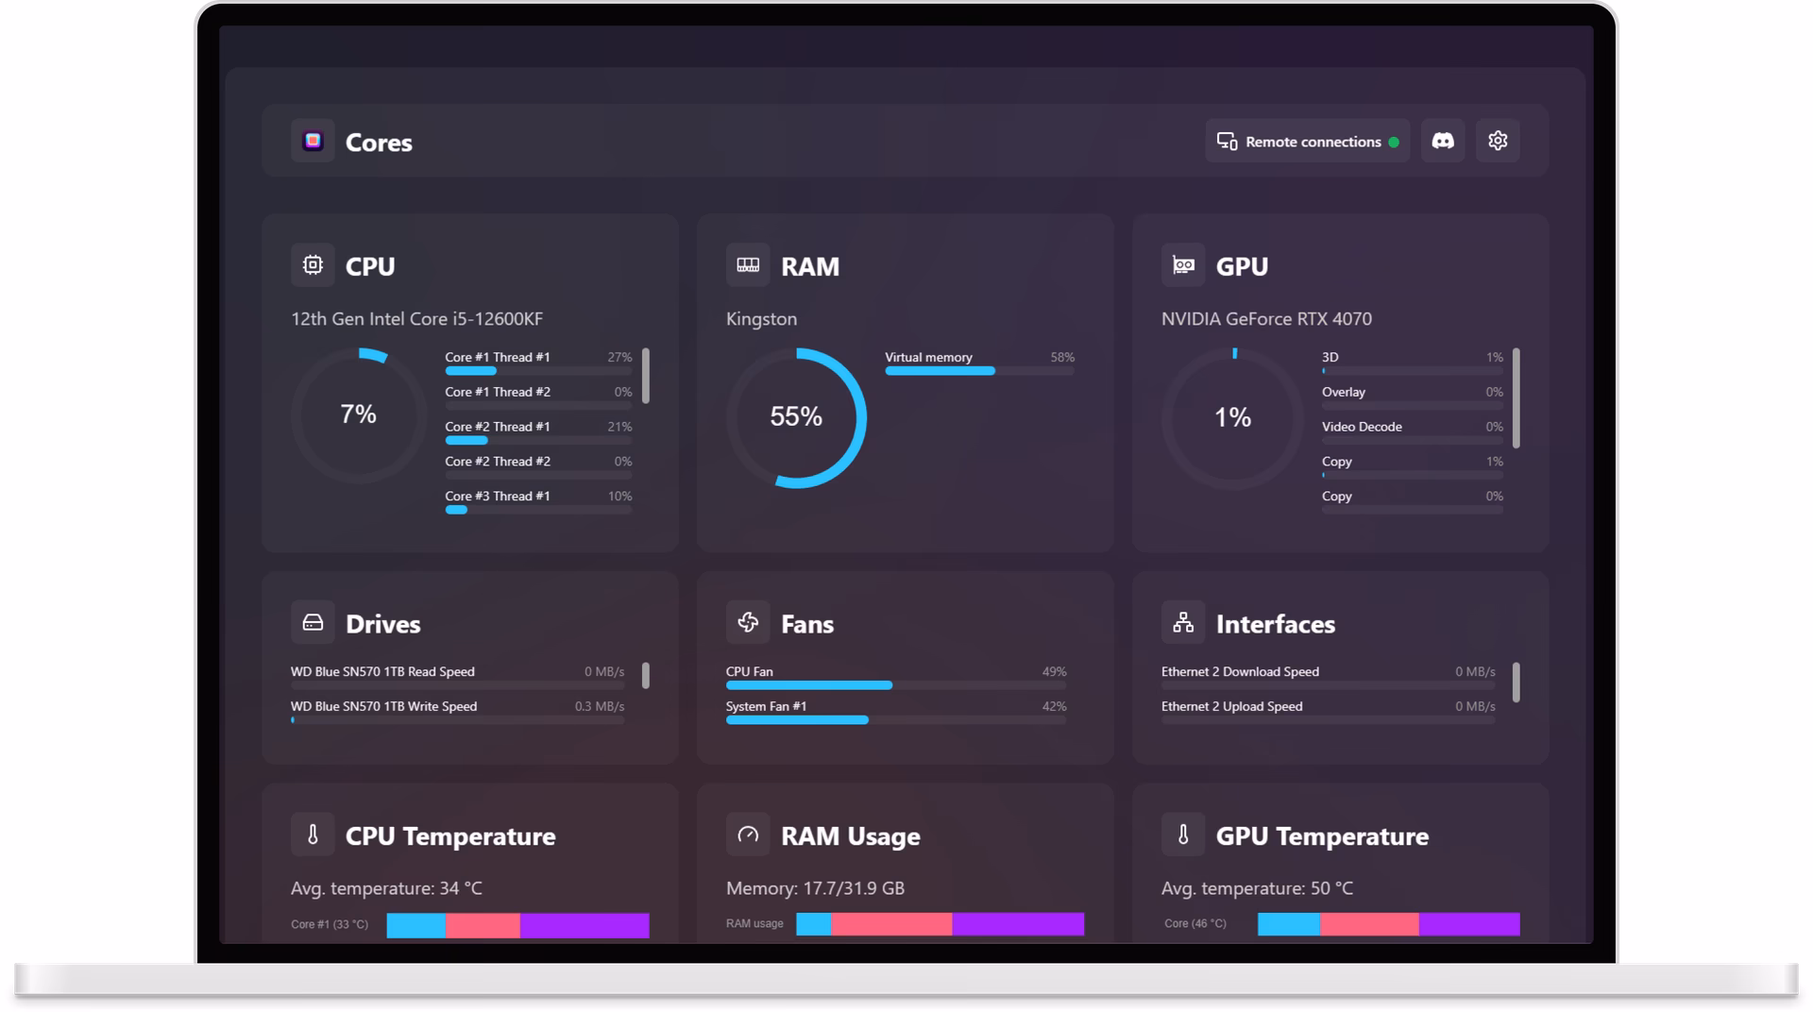Click 'WD Blue SN570 1TB Read Speed'
Viewport: 1813px width, 1012px height.
pyautogui.click(x=382, y=671)
